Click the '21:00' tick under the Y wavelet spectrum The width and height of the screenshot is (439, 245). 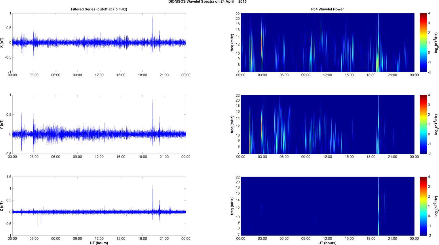[x=393, y=157]
